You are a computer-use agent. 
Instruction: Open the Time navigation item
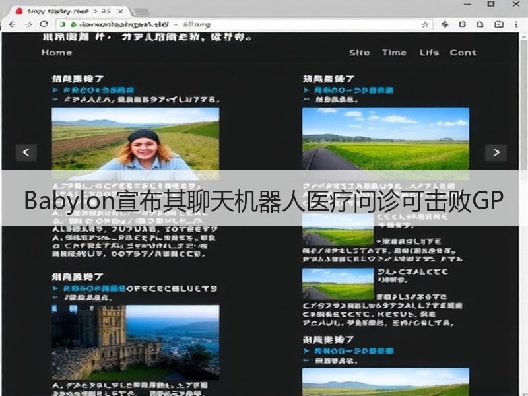pos(394,53)
